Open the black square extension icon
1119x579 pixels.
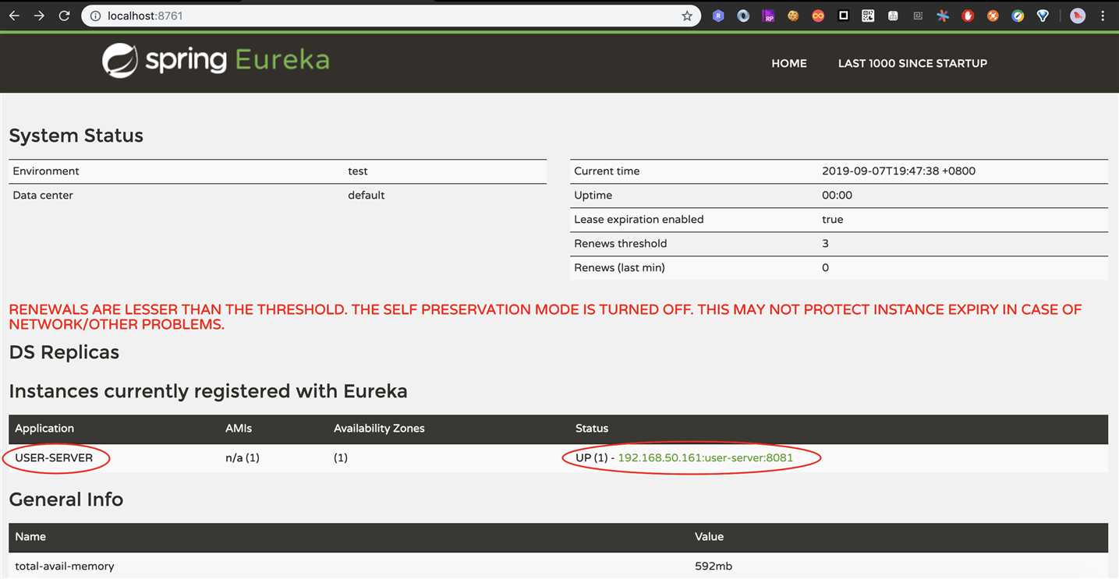click(x=843, y=16)
